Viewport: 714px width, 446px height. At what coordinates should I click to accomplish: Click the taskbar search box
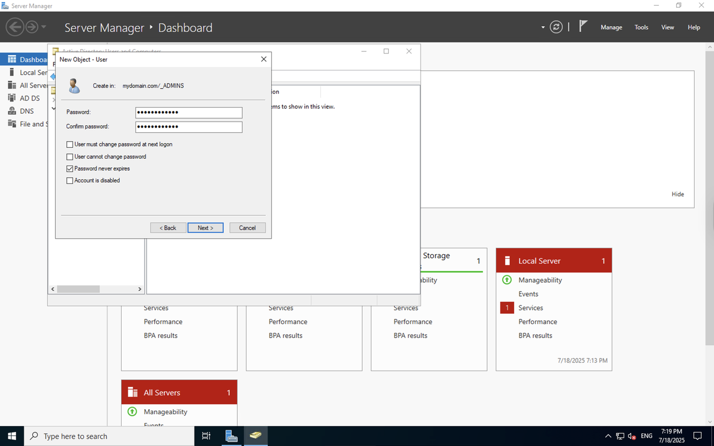click(109, 436)
